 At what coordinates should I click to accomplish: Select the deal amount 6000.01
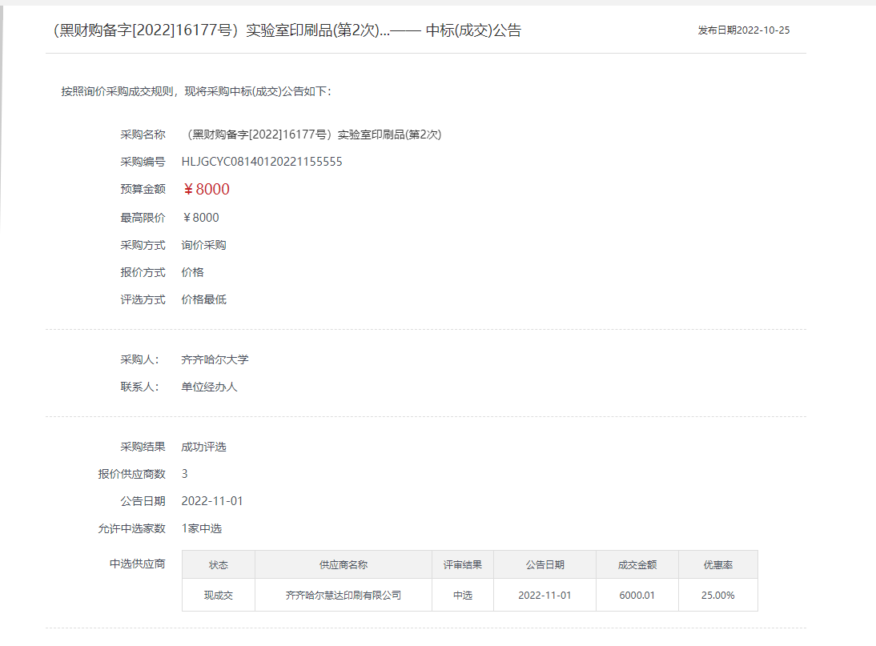pyautogui.click(x=636, y=594)
